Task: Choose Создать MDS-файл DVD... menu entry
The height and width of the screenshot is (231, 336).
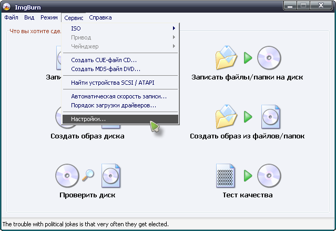Action: (x=106, y=69)
